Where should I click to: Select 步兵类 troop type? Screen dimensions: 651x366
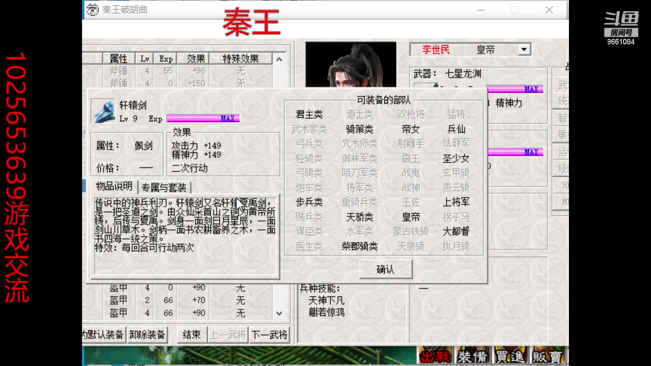[x=309, y=202]
